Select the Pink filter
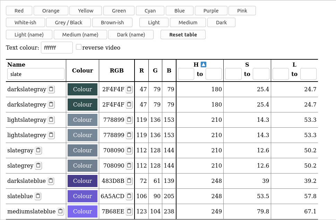Image resolution: width=336 pixels, height=220 pixels. tap(242, 10)
